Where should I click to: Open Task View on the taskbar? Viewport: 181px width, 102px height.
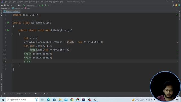[x=42, y=99]
